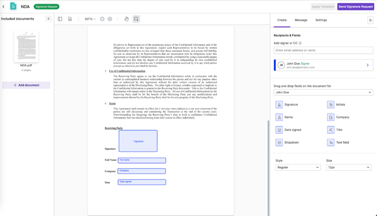The image size is (377, 216).
Task: Switch to the Message tab
Action: coord(301,20)
